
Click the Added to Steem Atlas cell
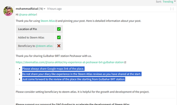pyautogui.click(x=35, y=38)
